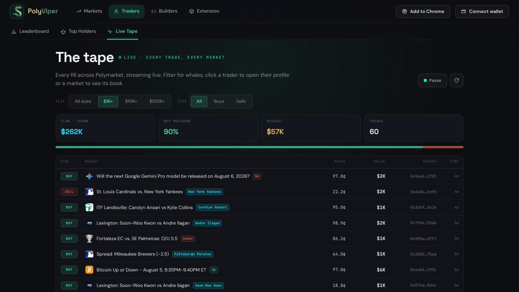Open Fortaleza EC vs. SE Palmeiras O/U 5.5
Viewport: 519px width, 292px height.
pos(137,238)
